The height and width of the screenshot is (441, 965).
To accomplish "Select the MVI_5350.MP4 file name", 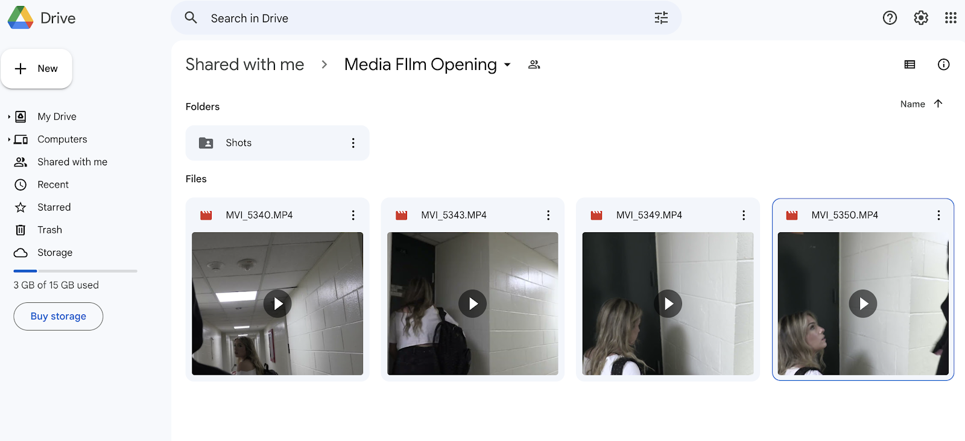I will coord(844,215).
